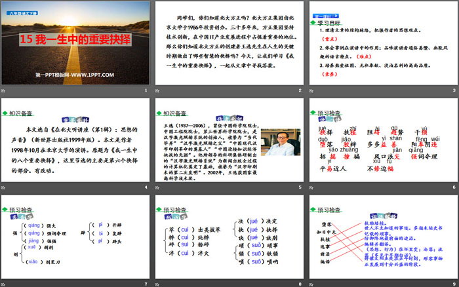Select slide 8 with 形近字 comparison
459x287 pixels.
tap(228, 236)
